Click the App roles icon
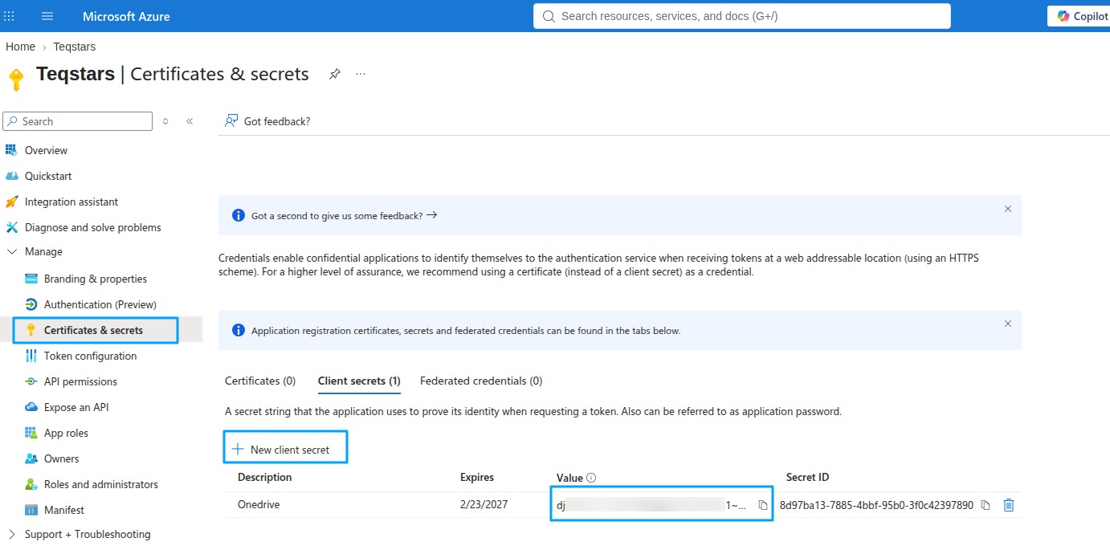1110x554 pixels. (31, 433)
